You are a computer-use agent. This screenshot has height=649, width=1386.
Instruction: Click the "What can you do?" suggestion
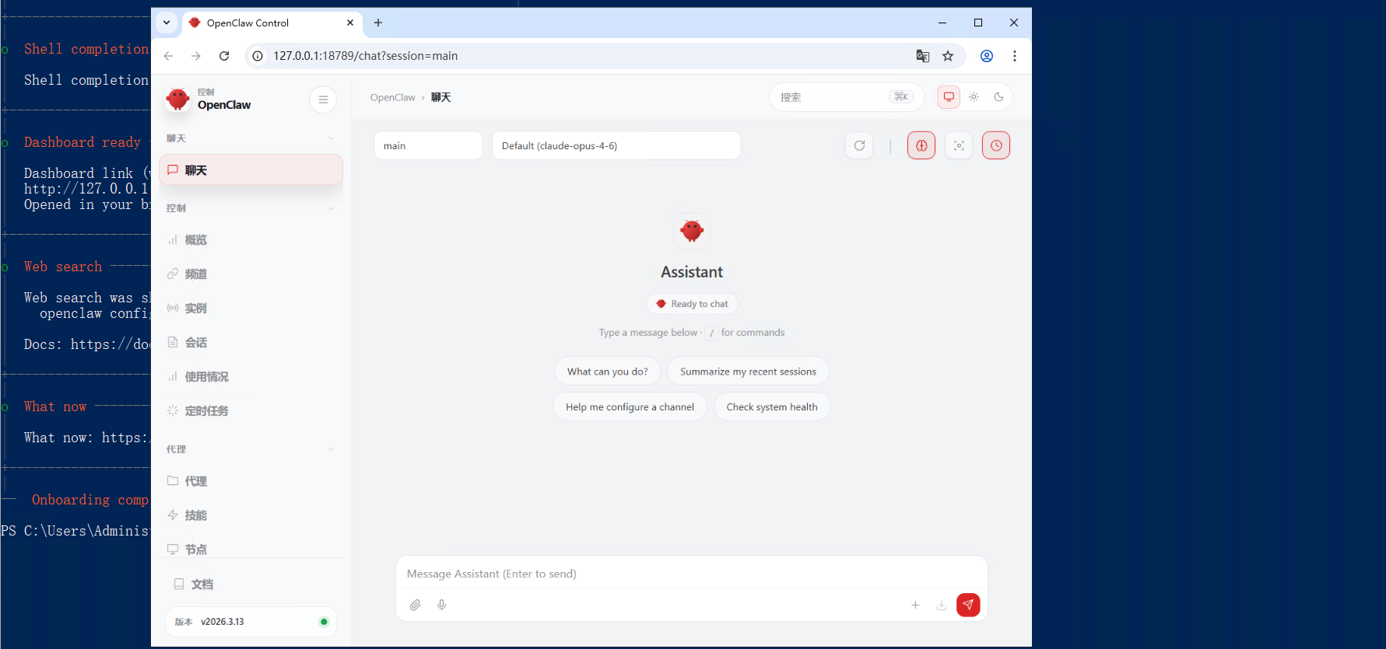point(607,372)
